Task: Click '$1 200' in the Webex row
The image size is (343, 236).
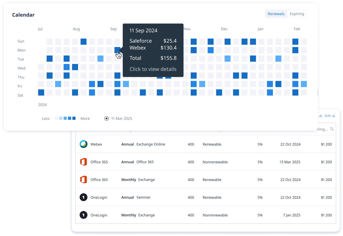Action: click(326, 144)
